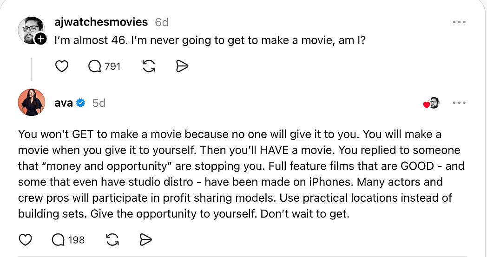This screenshot has height=257, width=487.
Task: Open comment icon on ava's reply
Action: (x=59, y=239)
